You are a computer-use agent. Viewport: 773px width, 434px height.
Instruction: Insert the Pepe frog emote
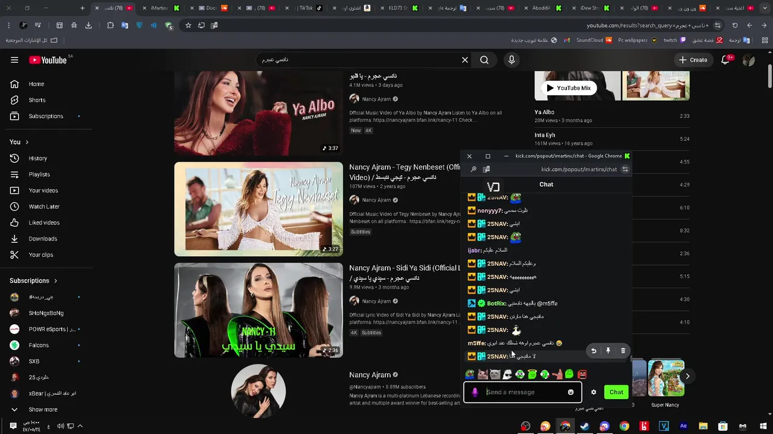pyautogui.click(x=470, y=375)
